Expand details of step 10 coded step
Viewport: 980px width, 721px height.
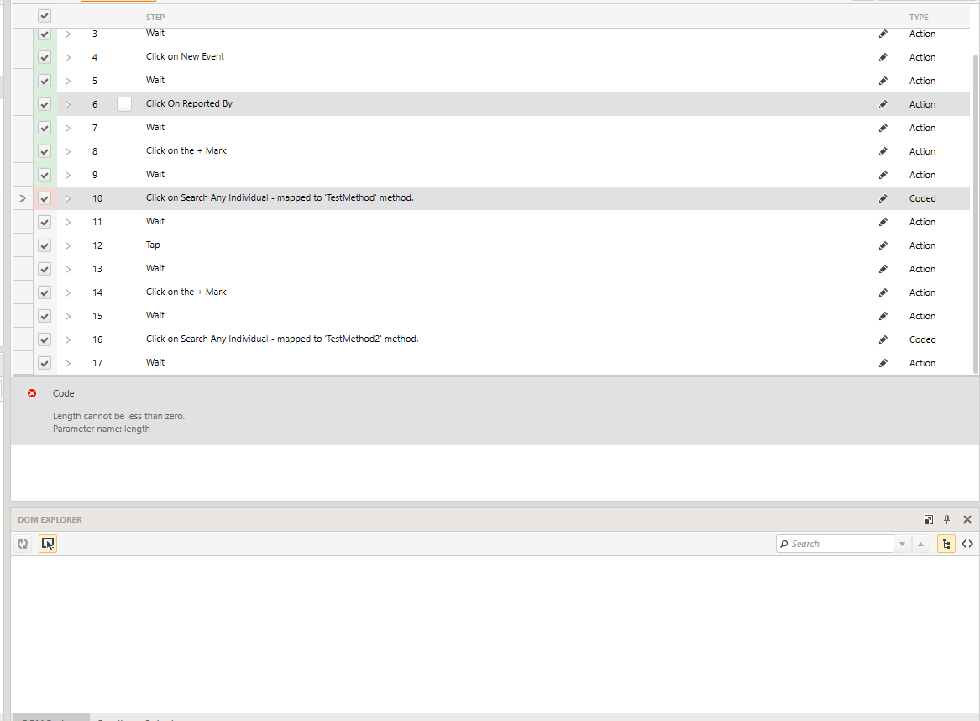click(x=68, y=198)
